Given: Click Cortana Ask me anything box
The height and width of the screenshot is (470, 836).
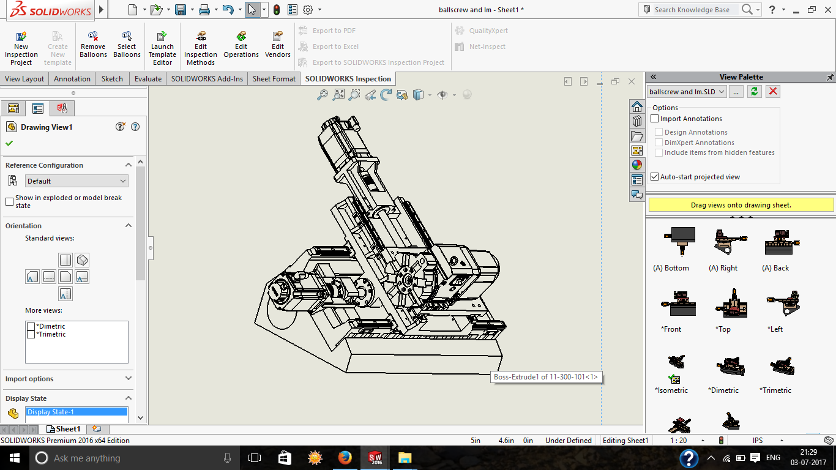Looking at the screenshot, I should [x=135, y=458].
